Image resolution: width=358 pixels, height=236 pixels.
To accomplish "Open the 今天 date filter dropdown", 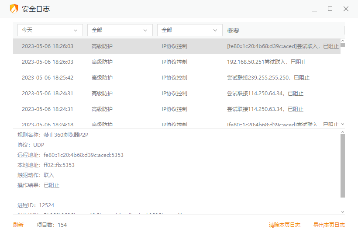I will 50,30.
